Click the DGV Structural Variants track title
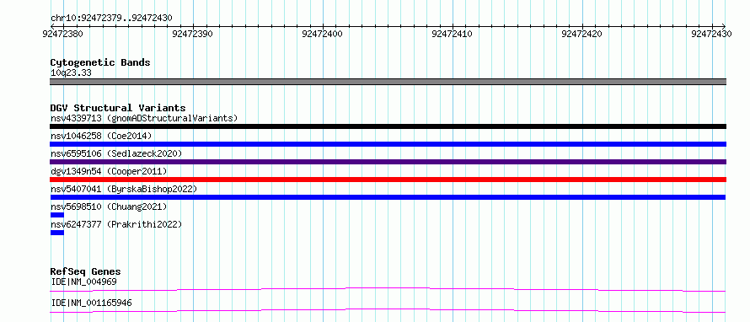The image size is (750, 322). tap(118, 108)
